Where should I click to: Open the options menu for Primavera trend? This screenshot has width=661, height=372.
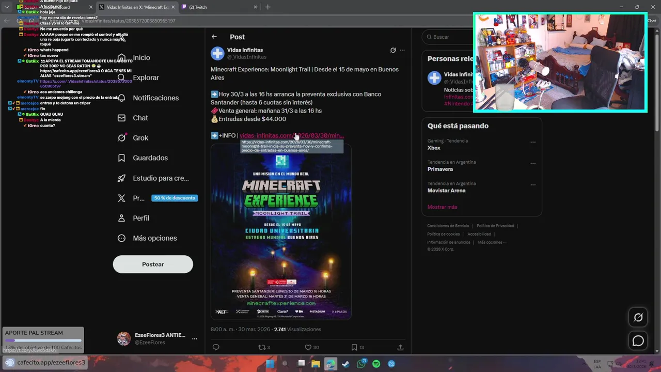[533, 163]
